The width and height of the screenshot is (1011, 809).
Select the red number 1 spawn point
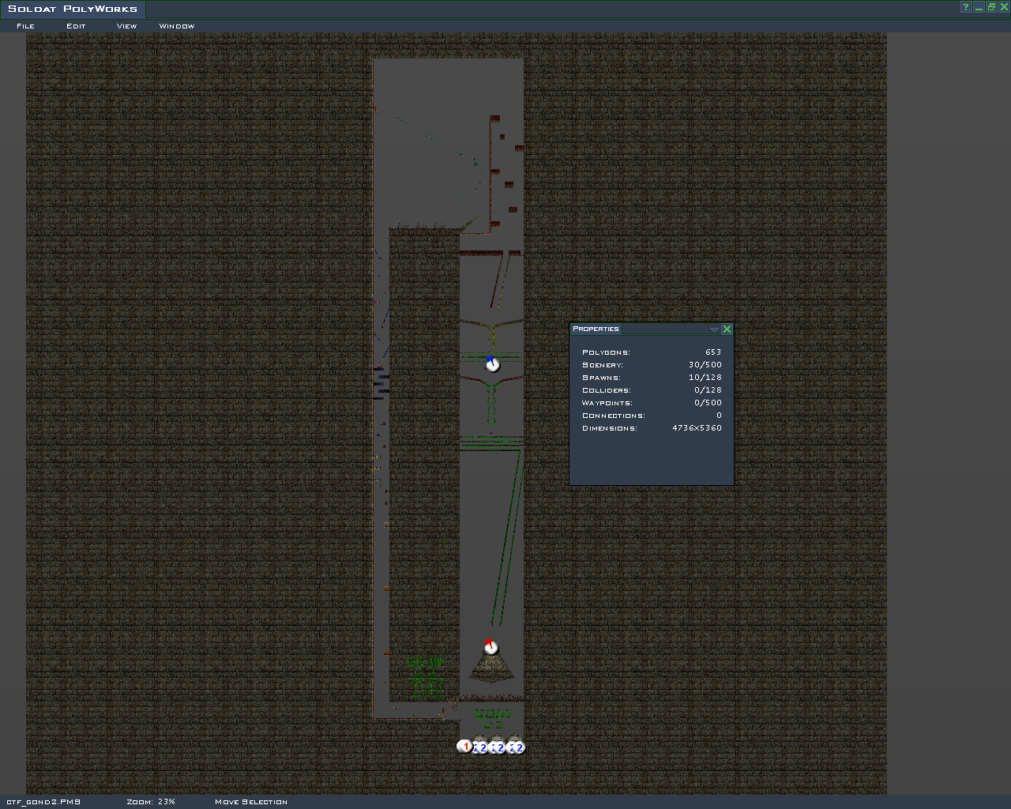tap(465, 747)
